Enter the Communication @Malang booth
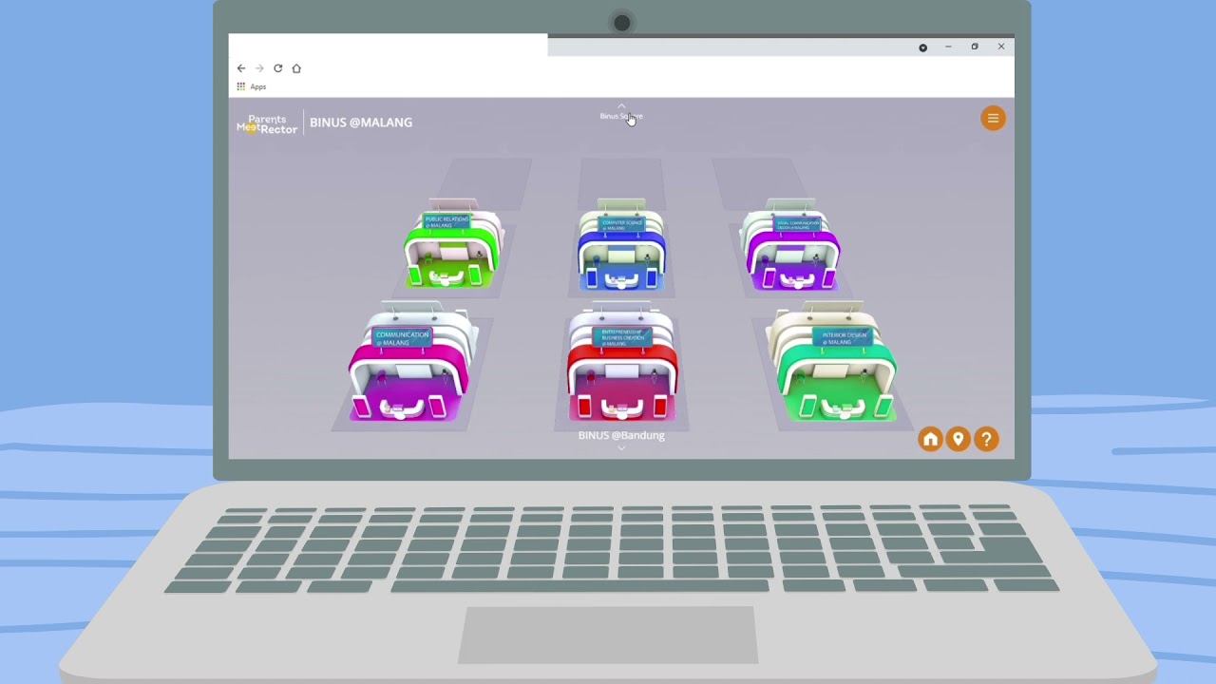The height and width of the screenshot is (684, 1216). (411, 363)
